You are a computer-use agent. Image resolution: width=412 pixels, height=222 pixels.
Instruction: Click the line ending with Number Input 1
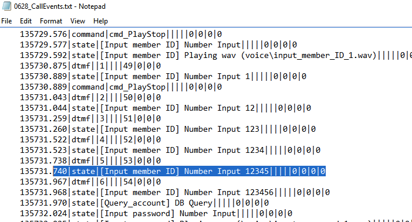coord(163,76)
